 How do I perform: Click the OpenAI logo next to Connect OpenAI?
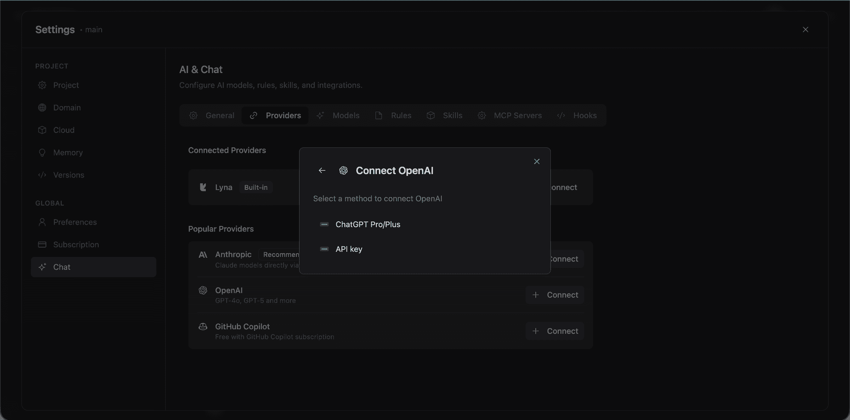point(343,170)
